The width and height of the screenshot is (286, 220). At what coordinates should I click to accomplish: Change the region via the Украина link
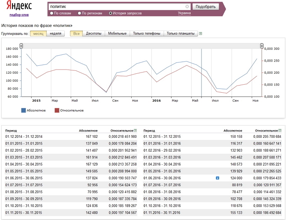click(x=184, y=13)
